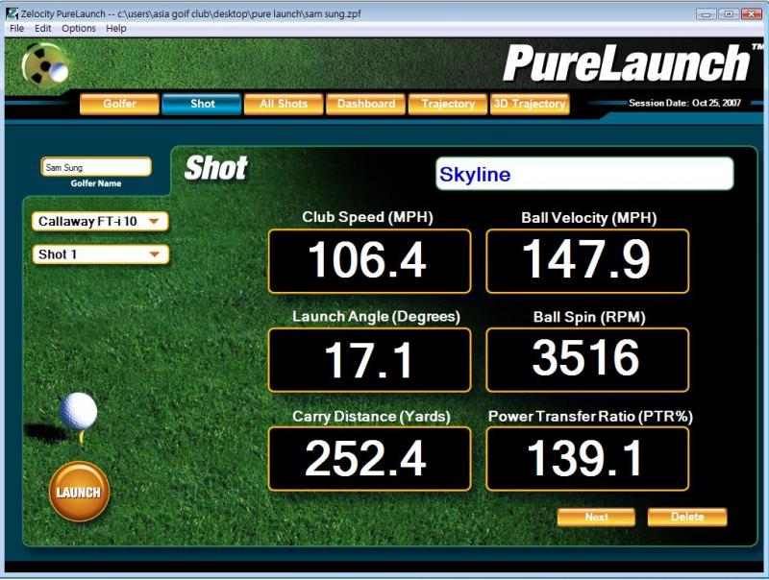Expand the Shot 1 selector dropdown
This screenshot has height=580, width=769.
point(100,254)
